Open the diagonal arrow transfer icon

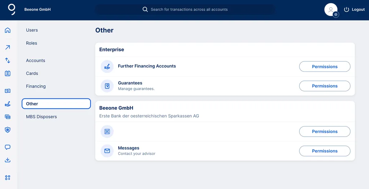pos(8,47)
